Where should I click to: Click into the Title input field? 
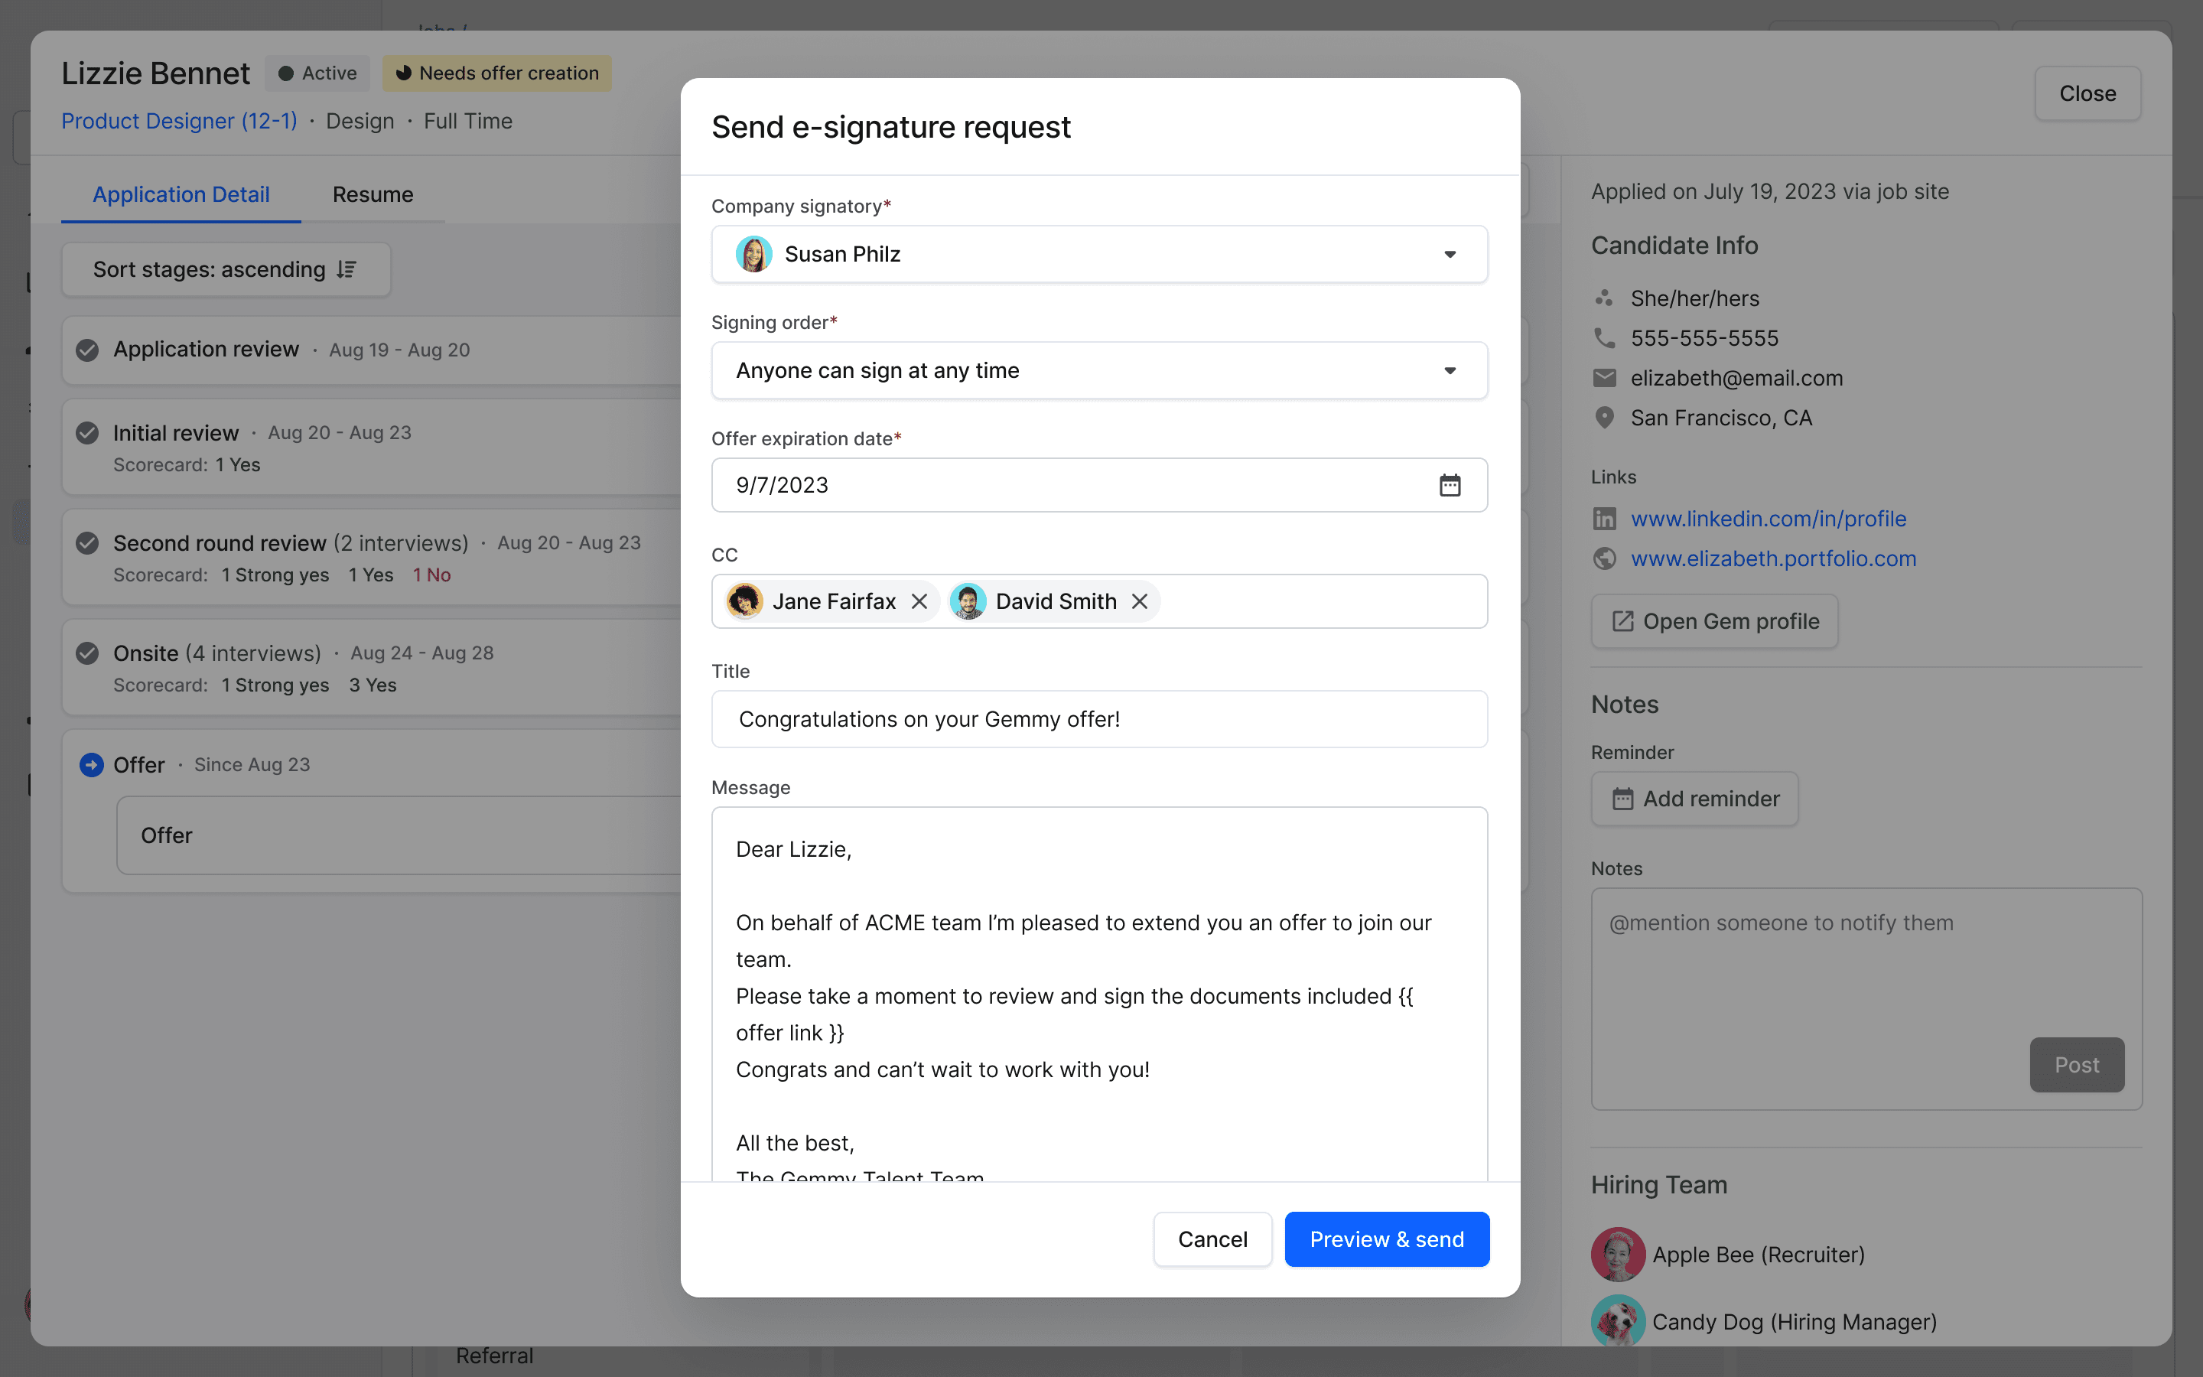[x=1098, y=719]
